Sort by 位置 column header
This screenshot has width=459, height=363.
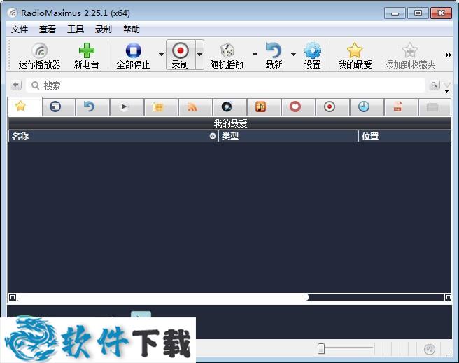click(x=405, y=136)
